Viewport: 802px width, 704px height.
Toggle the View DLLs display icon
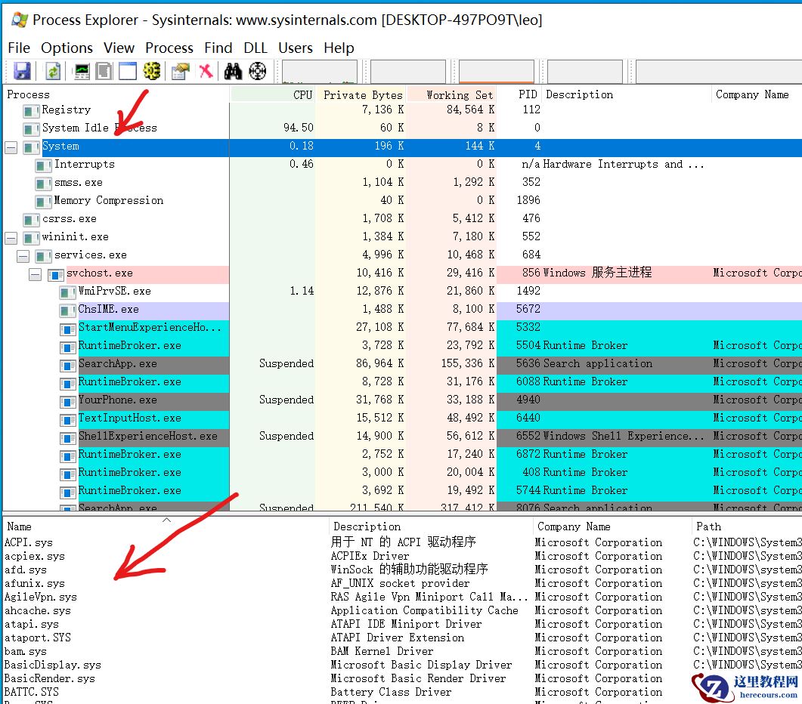pyautogui.click(x=103, y=71)
